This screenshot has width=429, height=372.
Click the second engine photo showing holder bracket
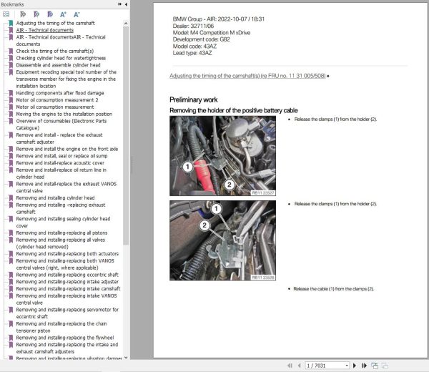coord(222,240)
